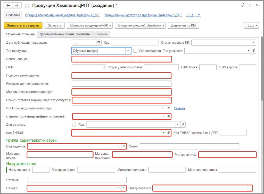Go forward with the right arrow button
This screenshot has height=194, width=264.
[x=17, y=6]
